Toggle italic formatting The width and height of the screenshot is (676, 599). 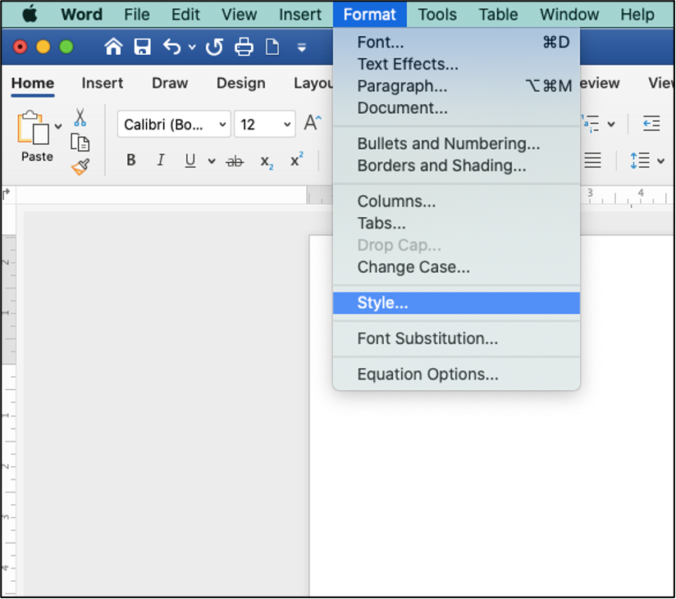161,161
